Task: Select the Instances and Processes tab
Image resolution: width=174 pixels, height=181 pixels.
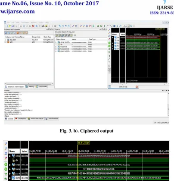Action: click(14, 87)
